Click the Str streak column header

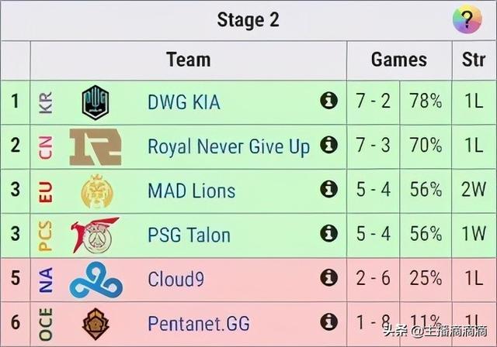click(x=473, y=59)
